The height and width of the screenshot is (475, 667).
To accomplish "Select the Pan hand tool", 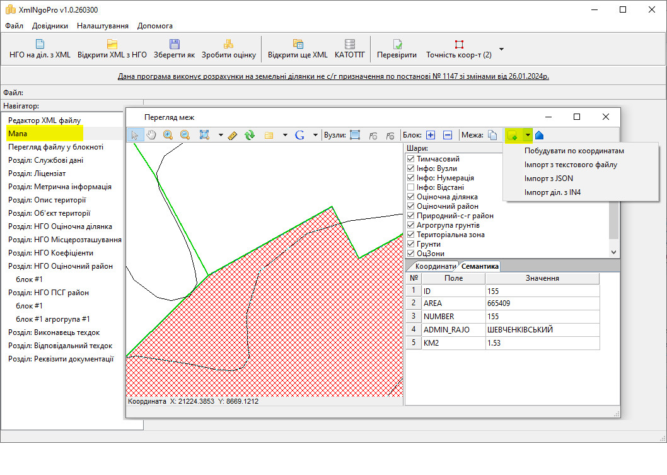I will tap(151, 135).
